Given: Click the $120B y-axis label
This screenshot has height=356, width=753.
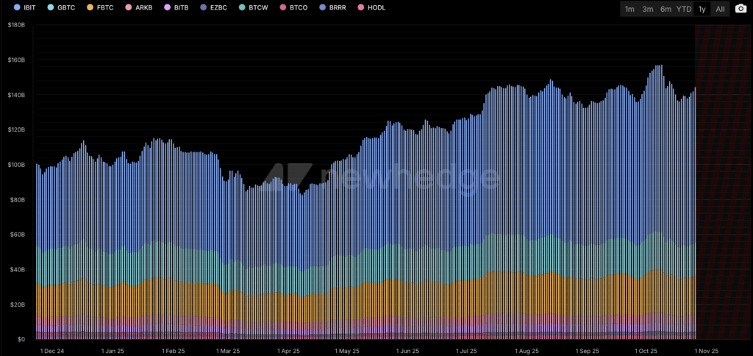Looking at the screenshot, I should [x=16, y=129].
